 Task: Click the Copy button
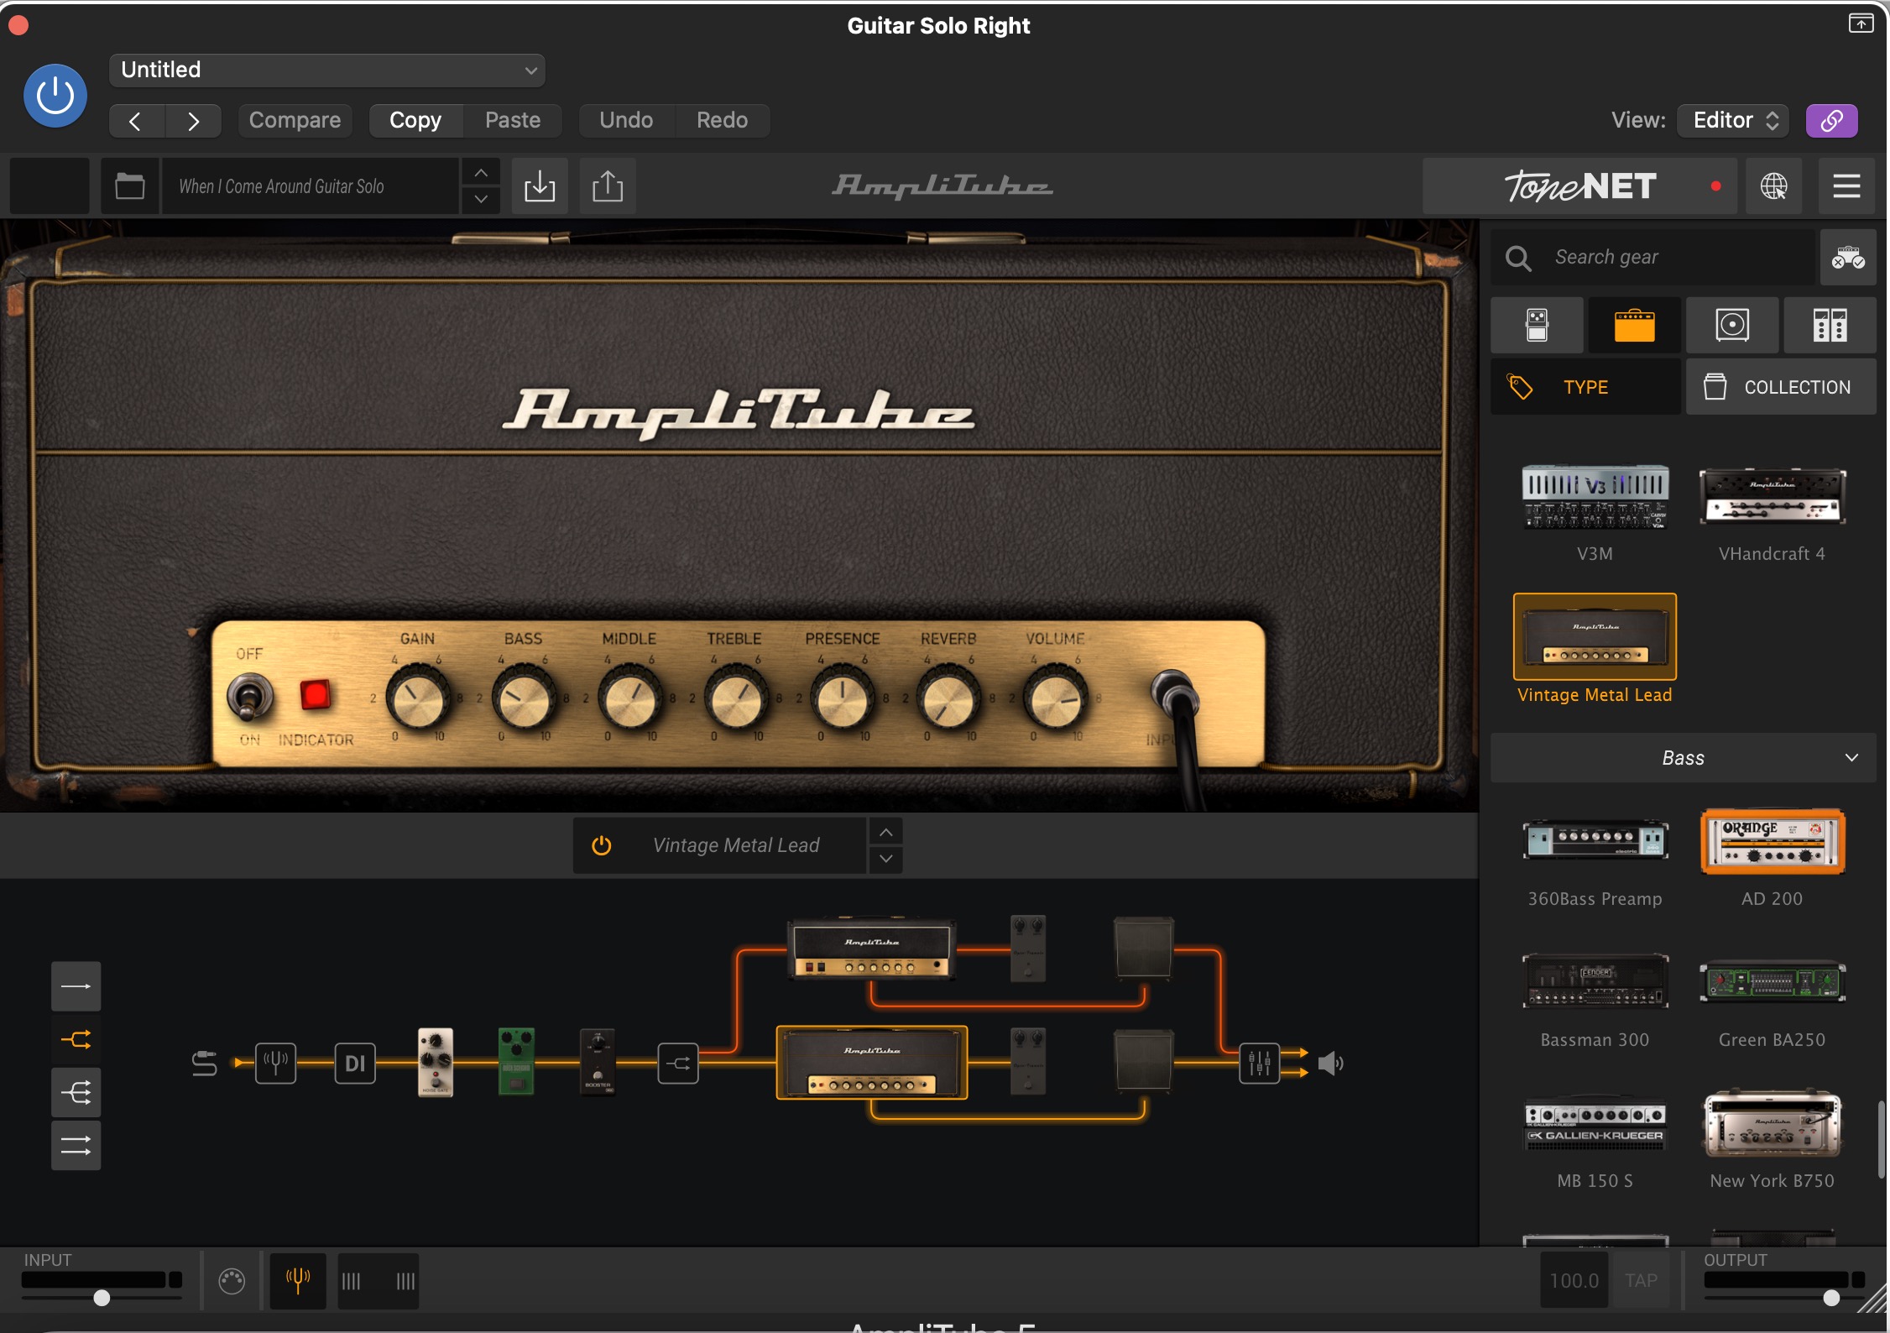point(415,121)
